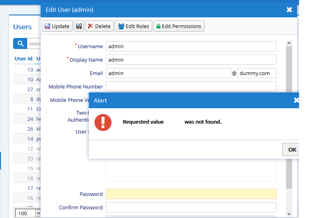This screenshot has height=218, width=335.
Task: Select the row with User Id 17
Action: pos(27,188)
